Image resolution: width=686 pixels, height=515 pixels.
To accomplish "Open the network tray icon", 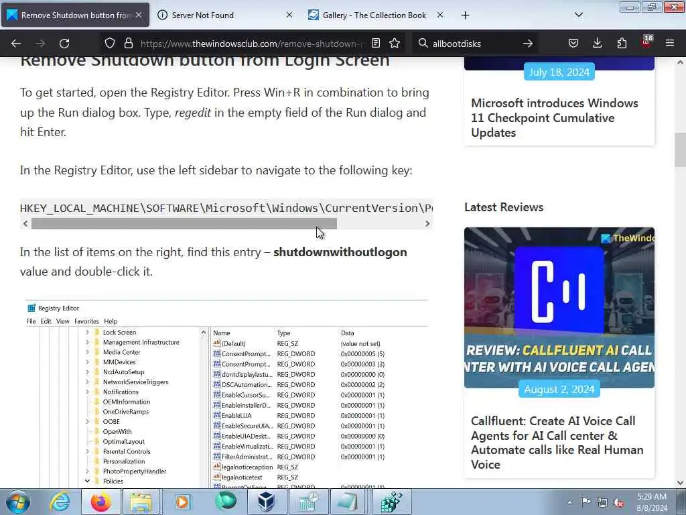I will [602, 502].
